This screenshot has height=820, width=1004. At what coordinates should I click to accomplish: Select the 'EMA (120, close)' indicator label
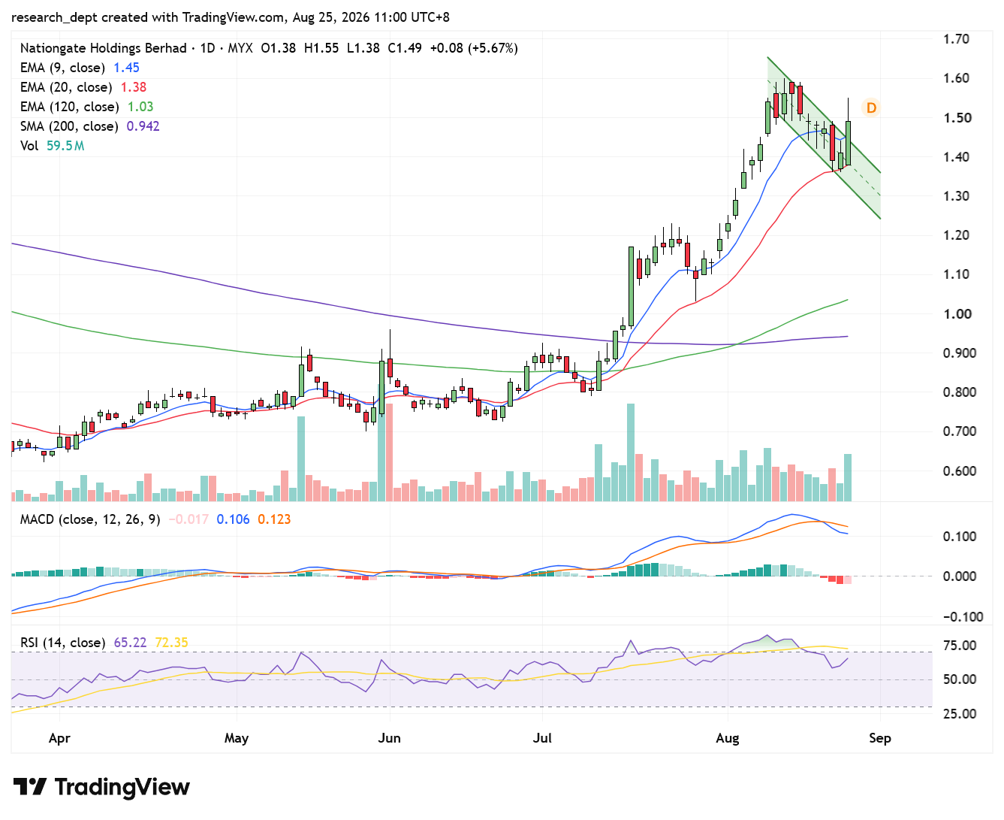coord(70,107)
